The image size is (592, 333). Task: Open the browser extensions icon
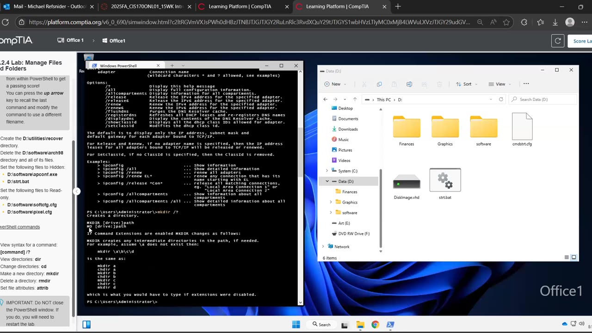coord(524,22)
